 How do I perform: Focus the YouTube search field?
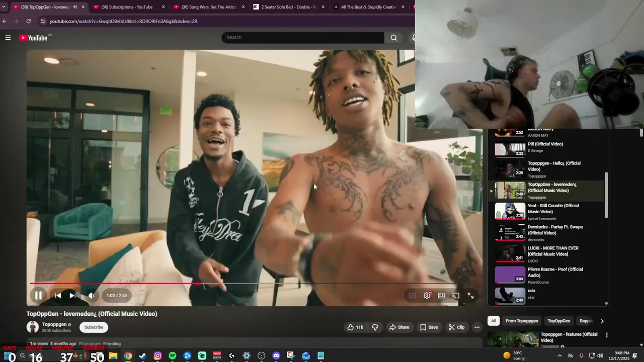coord(303,37)
